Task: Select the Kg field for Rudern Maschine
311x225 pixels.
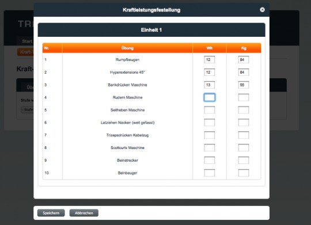Action: click(244, 97)
